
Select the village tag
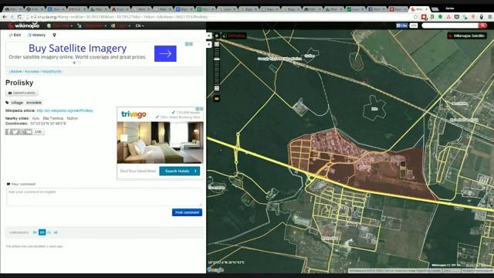click(17, 103)
